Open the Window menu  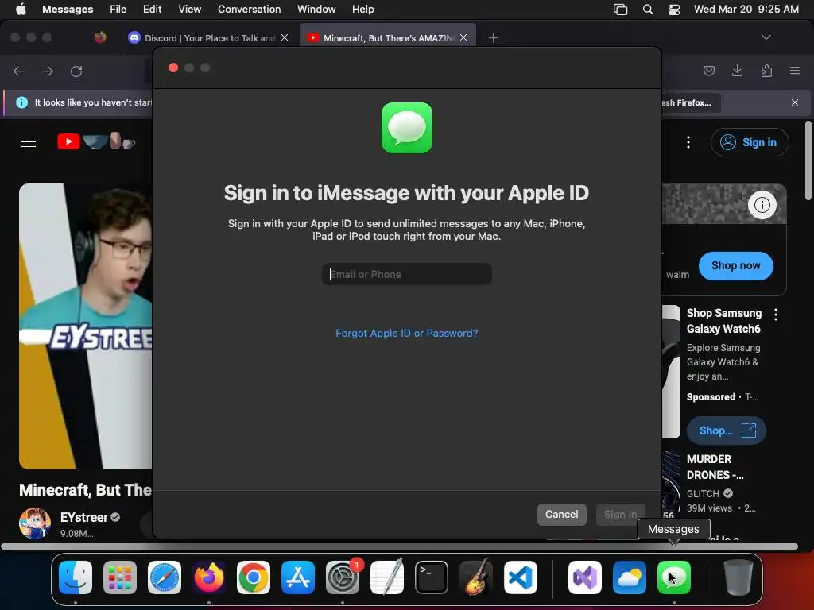pos(316,10)
